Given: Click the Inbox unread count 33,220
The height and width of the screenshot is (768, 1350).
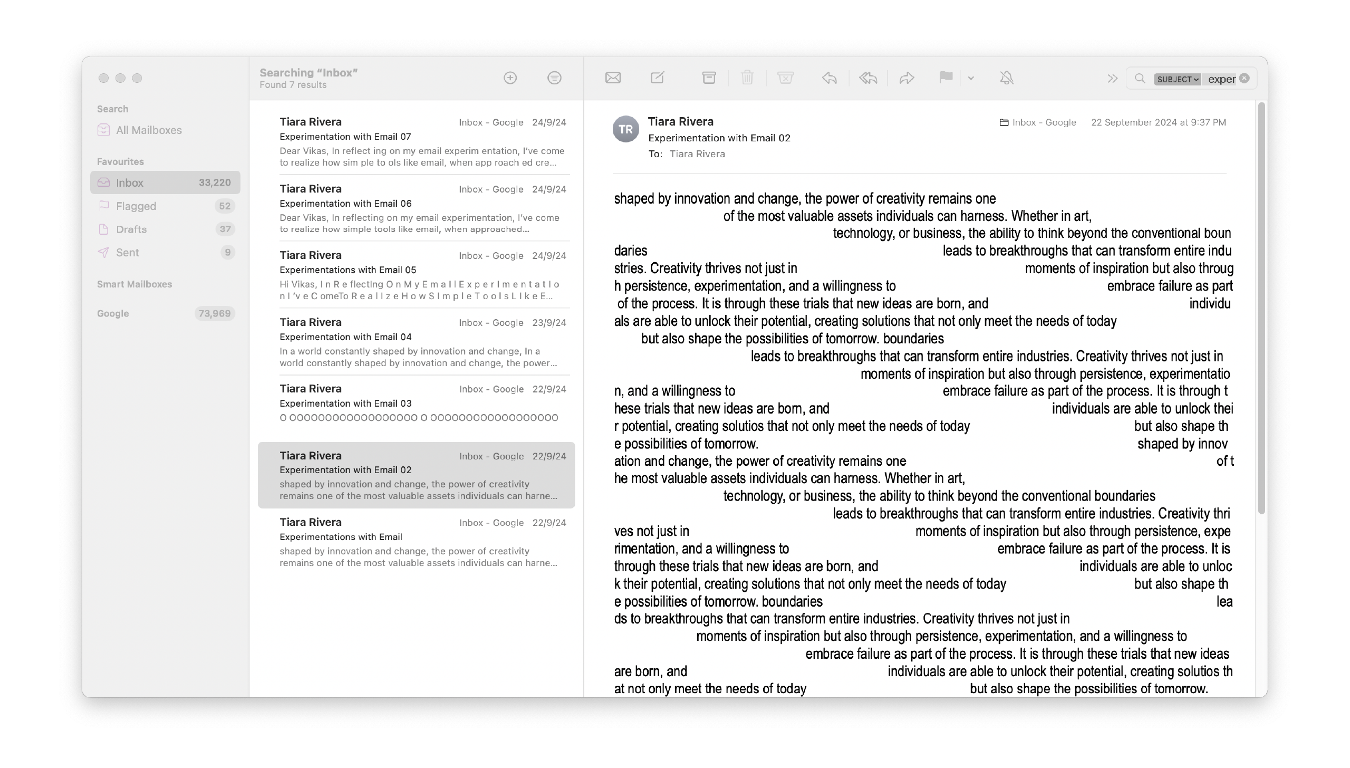Looking at the screenshot, I should coord(215,183).
